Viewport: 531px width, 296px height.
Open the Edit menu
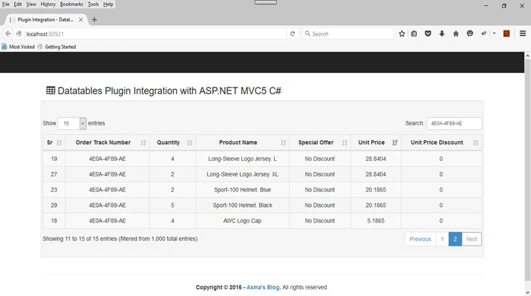click(18, 4)
